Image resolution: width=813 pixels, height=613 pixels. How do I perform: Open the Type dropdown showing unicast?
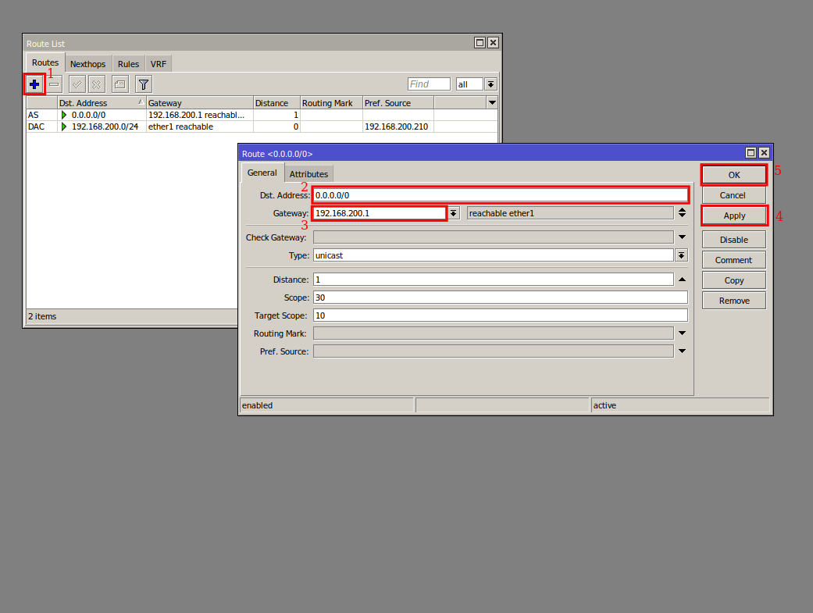(682, 255)
